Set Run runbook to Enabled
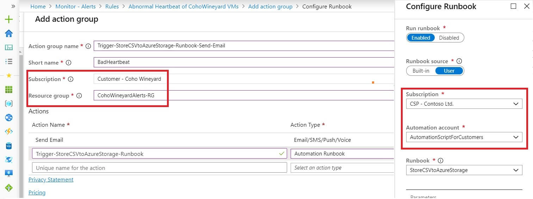 coord(421,38)
